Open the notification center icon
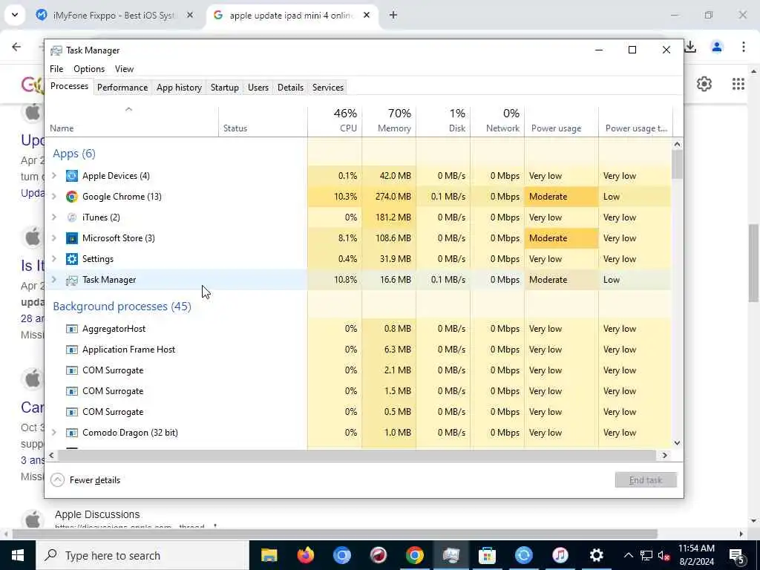 click(737, 556)
